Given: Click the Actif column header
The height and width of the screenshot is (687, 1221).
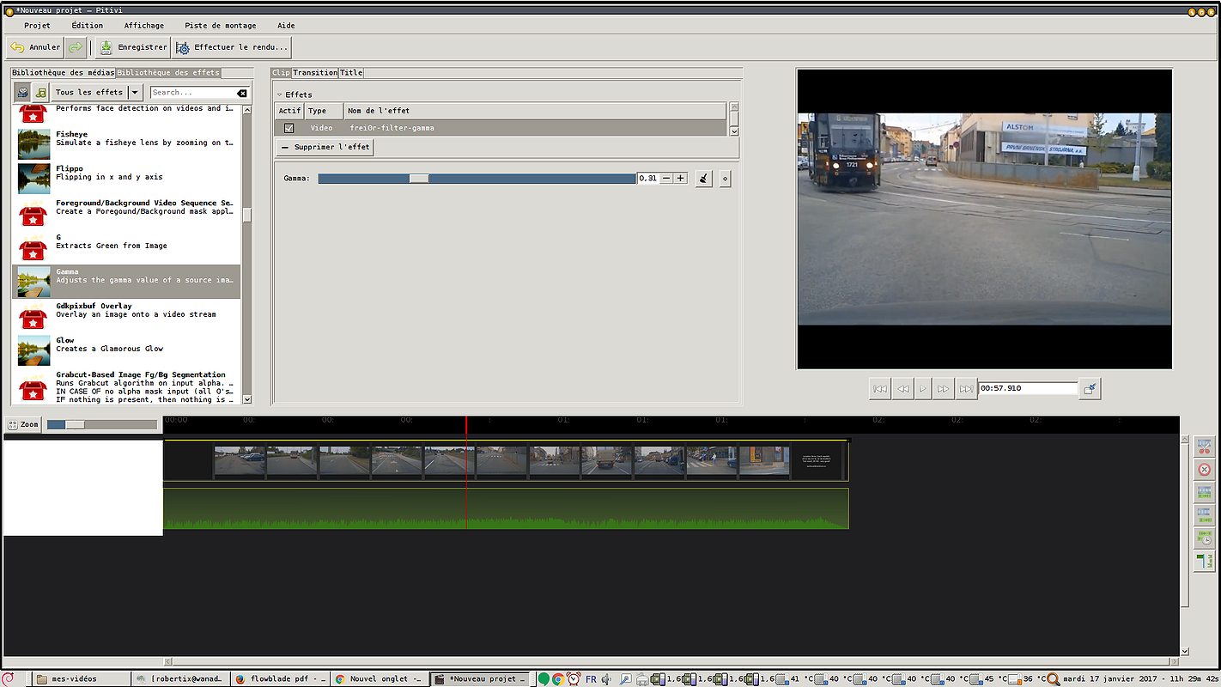Looking at the screenshot, I should tap(289, 111).
